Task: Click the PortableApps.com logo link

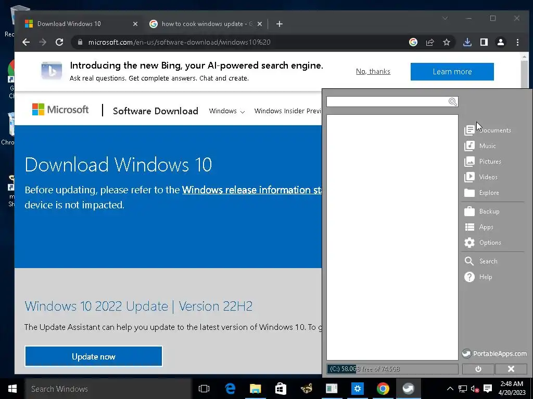Action: point(494,353)
